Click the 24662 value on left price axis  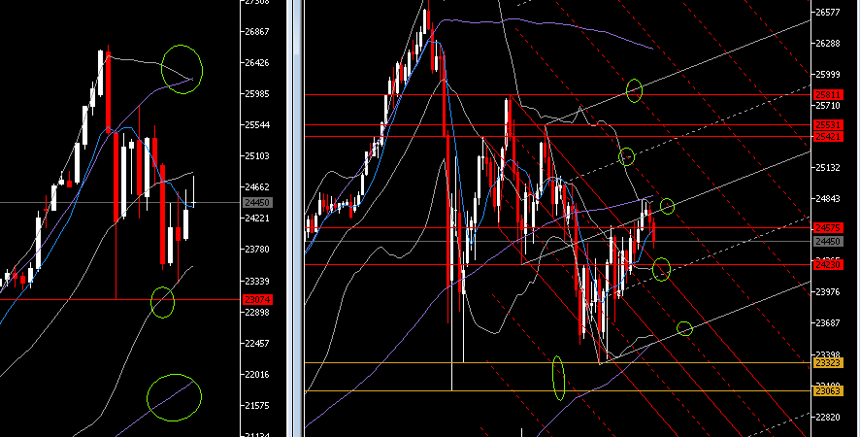click(x=256, y=187)
